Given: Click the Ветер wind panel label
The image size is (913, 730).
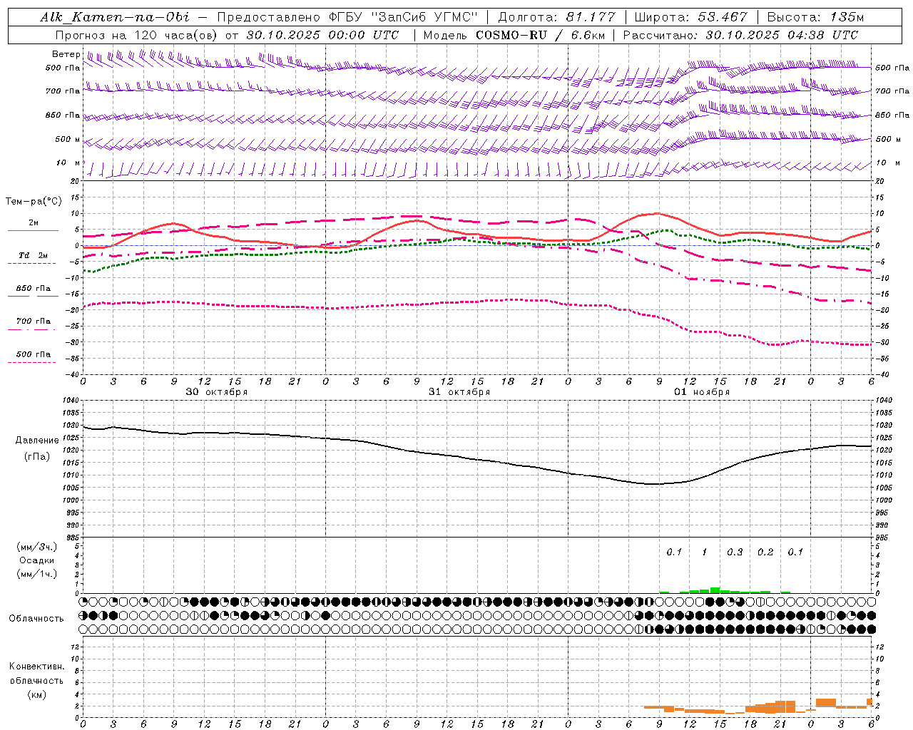Looking at the screenshot, I should pos(66,54).
